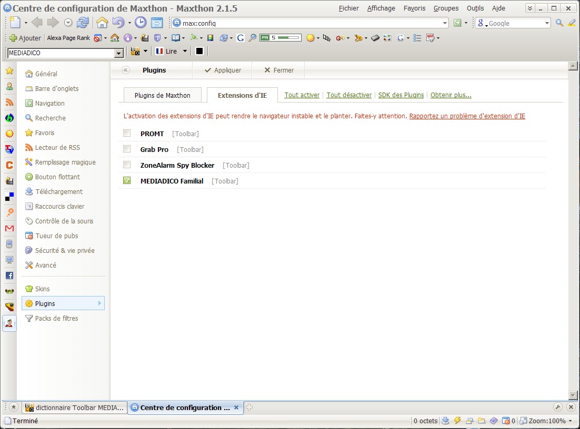Screen dimensions: 580x429
Task: Go to the home page icon in navigation bar
Action: point(102,23)
